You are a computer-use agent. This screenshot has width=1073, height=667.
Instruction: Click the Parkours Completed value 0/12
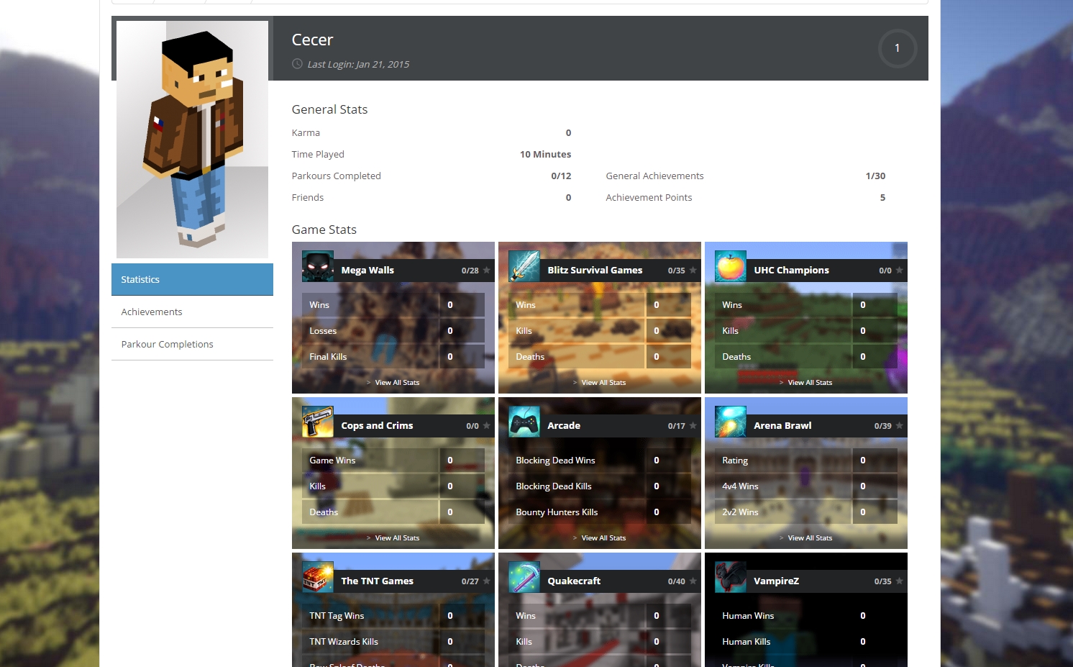(561, 176)
